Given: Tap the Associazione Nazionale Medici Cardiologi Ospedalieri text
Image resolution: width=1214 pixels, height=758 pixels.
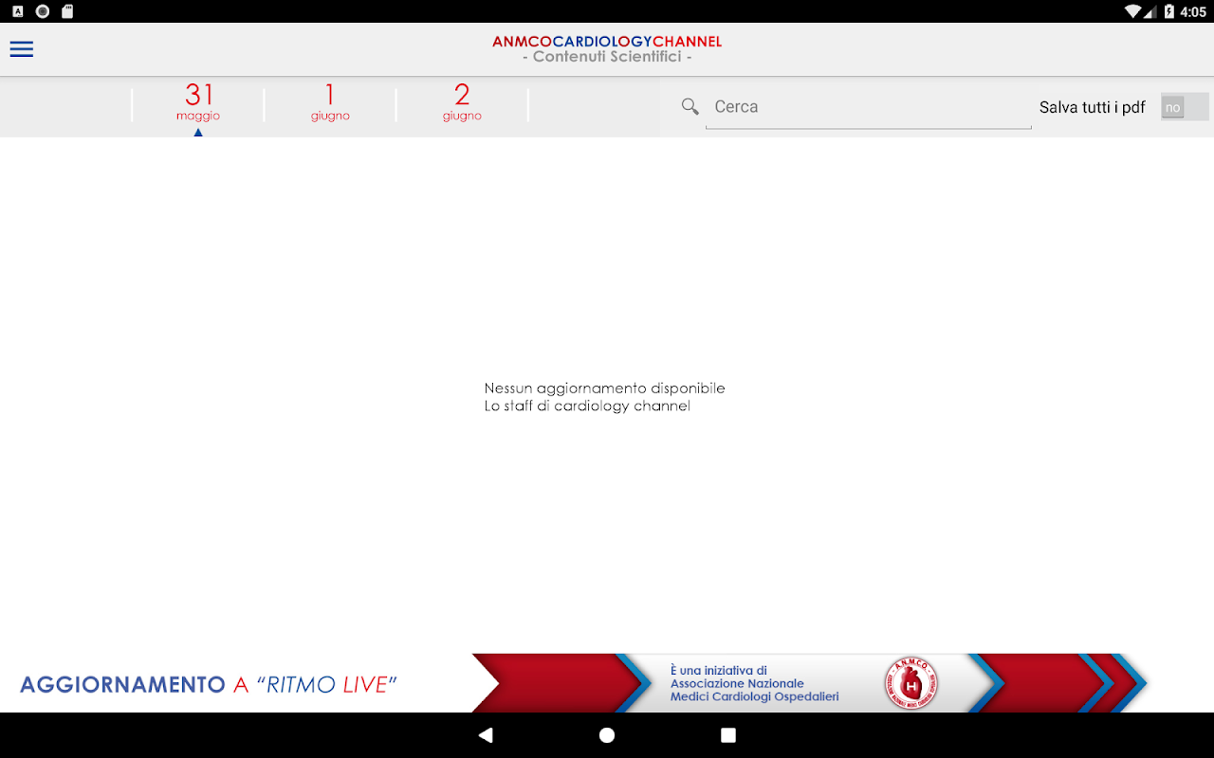Looking at the screenshot, I should click(754, 690).
